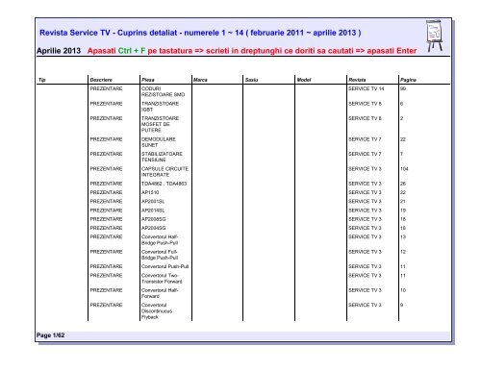Click SERVICE TV 14 in Revista column
481x371 pixels.
(x=367, y=88)
